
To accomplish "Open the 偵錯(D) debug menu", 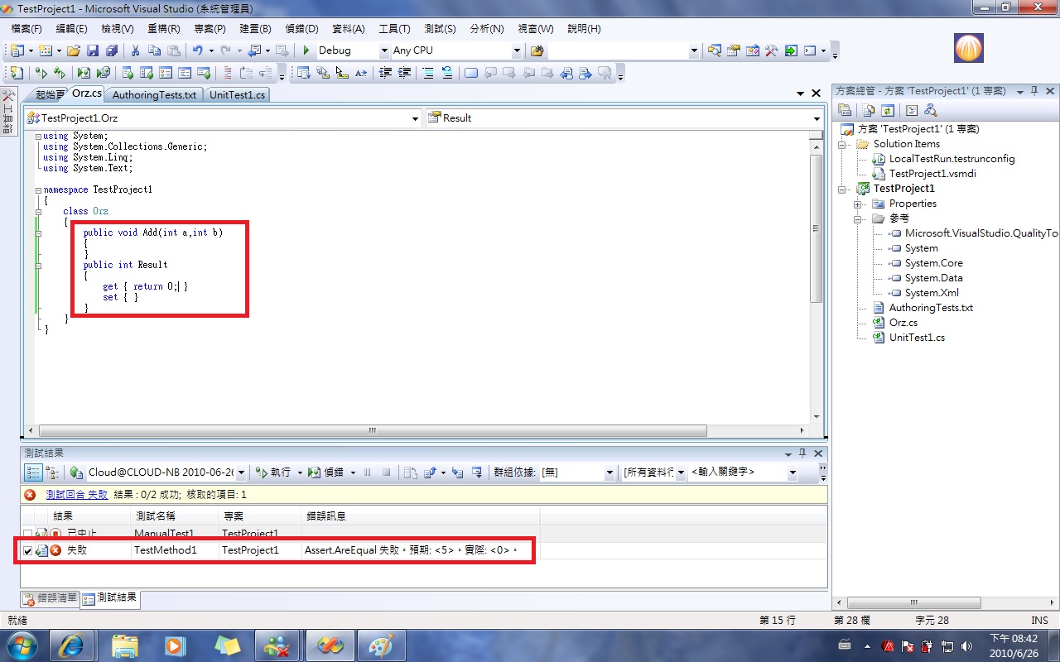I will click(301, 29).
